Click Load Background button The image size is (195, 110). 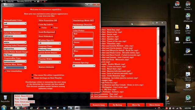coord(47,32)
